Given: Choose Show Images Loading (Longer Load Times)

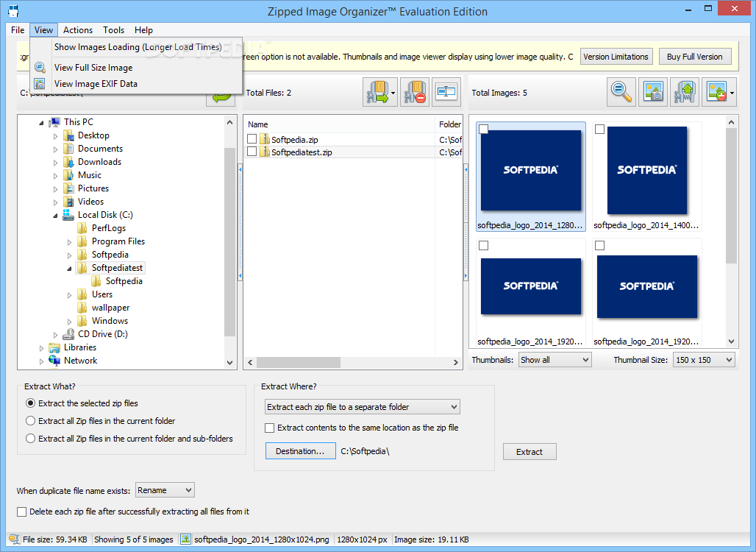Looking at the screenshot, I should (x=138, y=47).
